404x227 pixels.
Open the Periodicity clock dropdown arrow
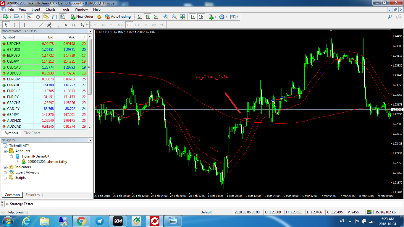click(x=227, y=17)
